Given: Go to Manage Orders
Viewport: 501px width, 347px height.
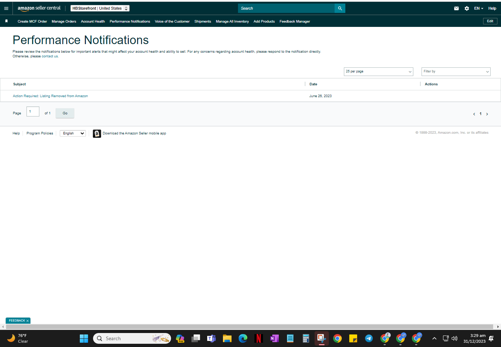Looking at the screenshot, I should [64, 22].
